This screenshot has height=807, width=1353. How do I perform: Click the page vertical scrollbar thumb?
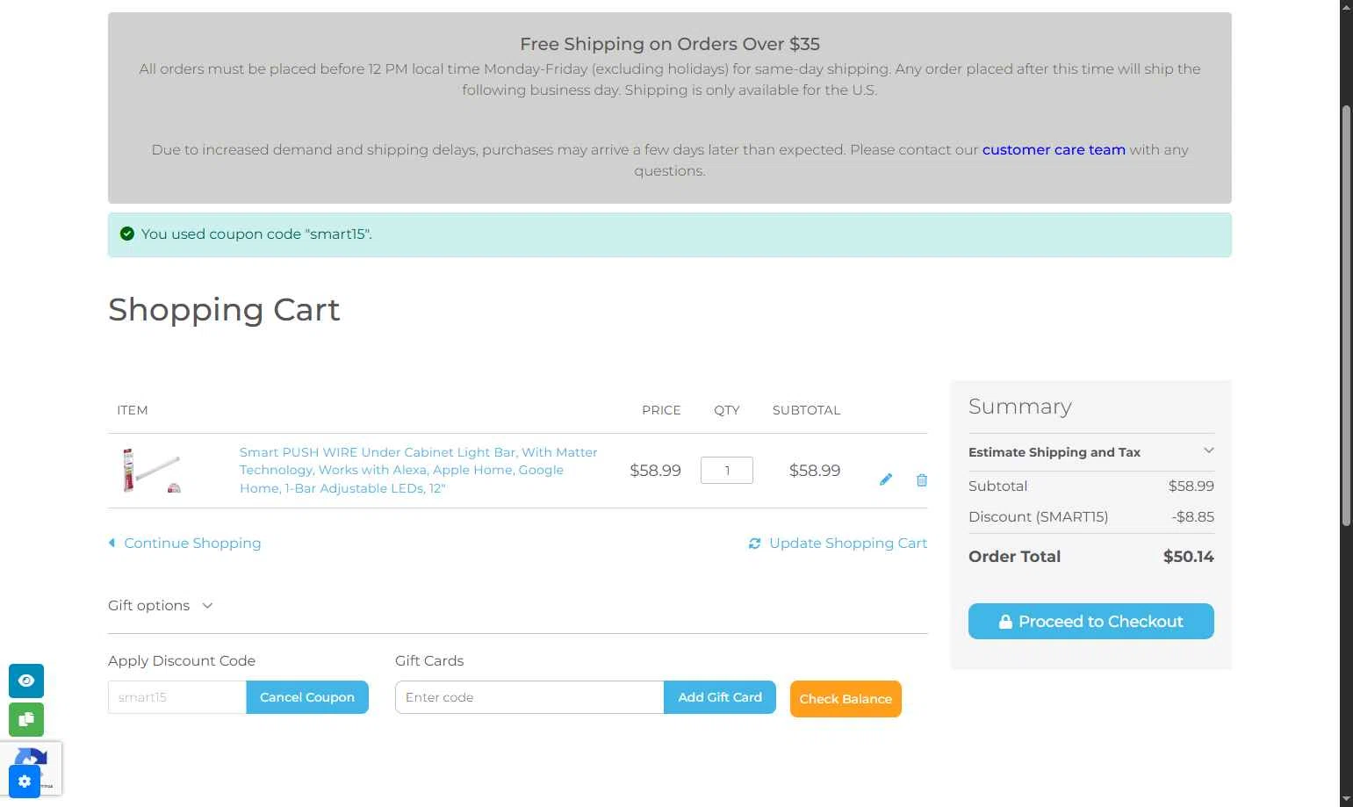pos(1346,316)
